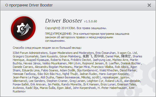Click the name Alexandru Bogdan Munteanu
The image size is (156, 97).
[54, 67]
